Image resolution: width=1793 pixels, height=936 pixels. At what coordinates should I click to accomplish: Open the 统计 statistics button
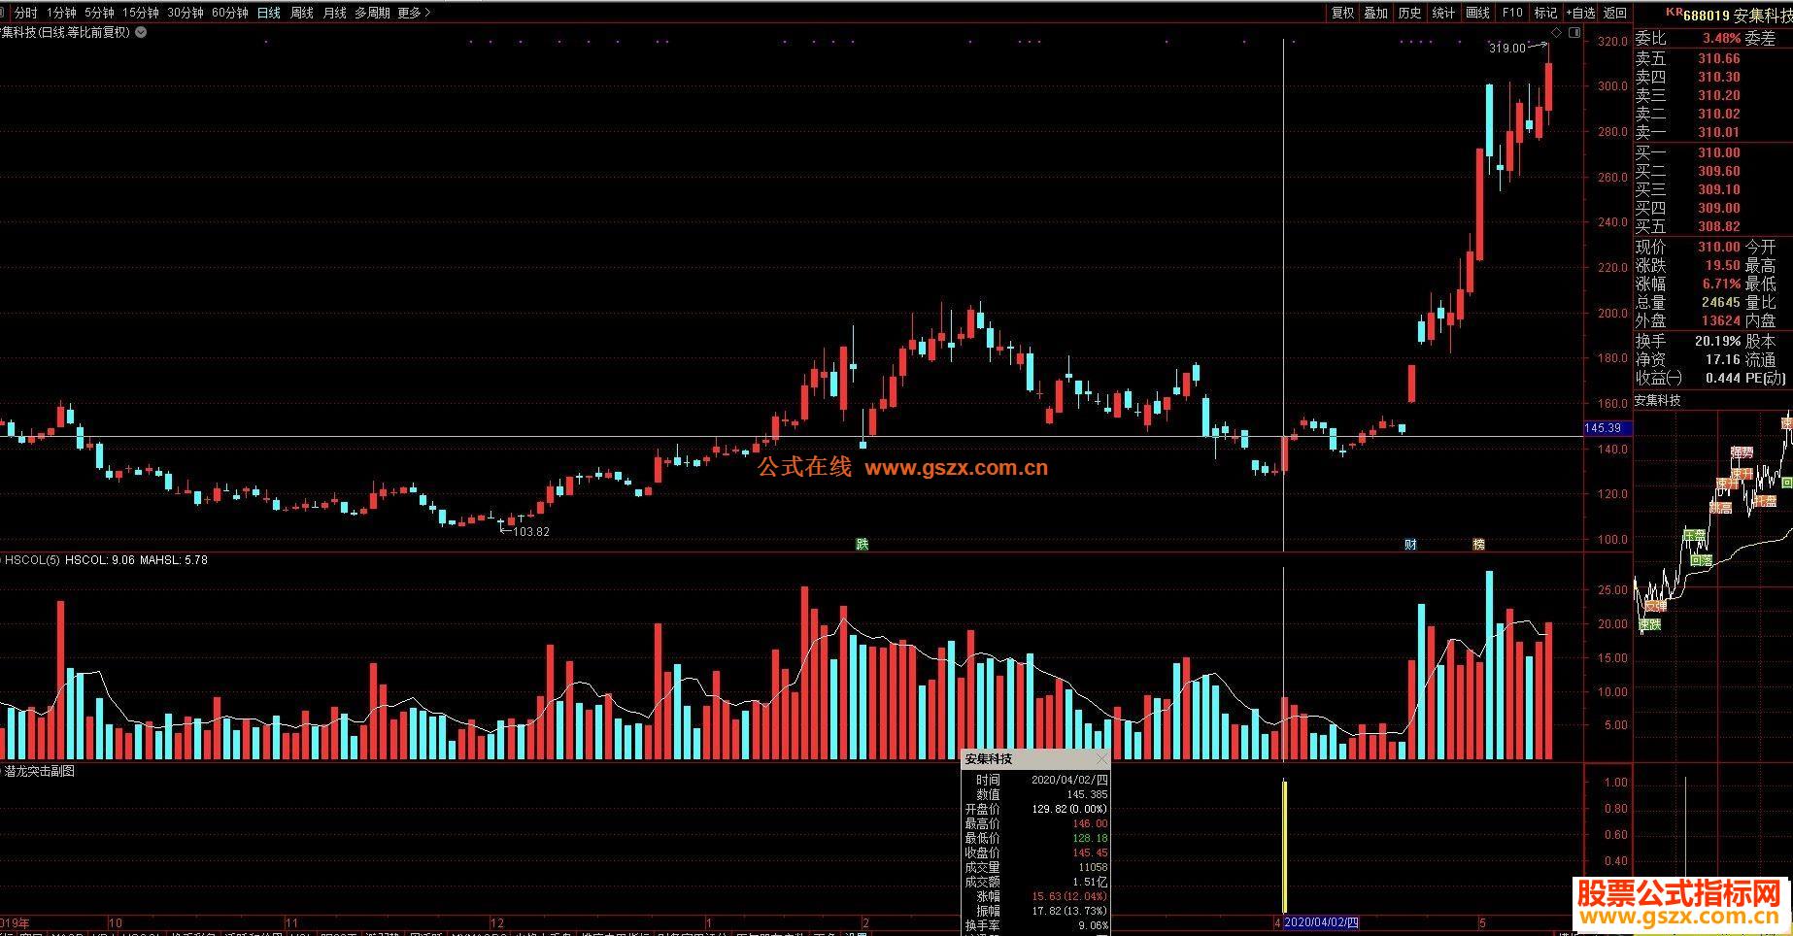(x=1443, y=13)
